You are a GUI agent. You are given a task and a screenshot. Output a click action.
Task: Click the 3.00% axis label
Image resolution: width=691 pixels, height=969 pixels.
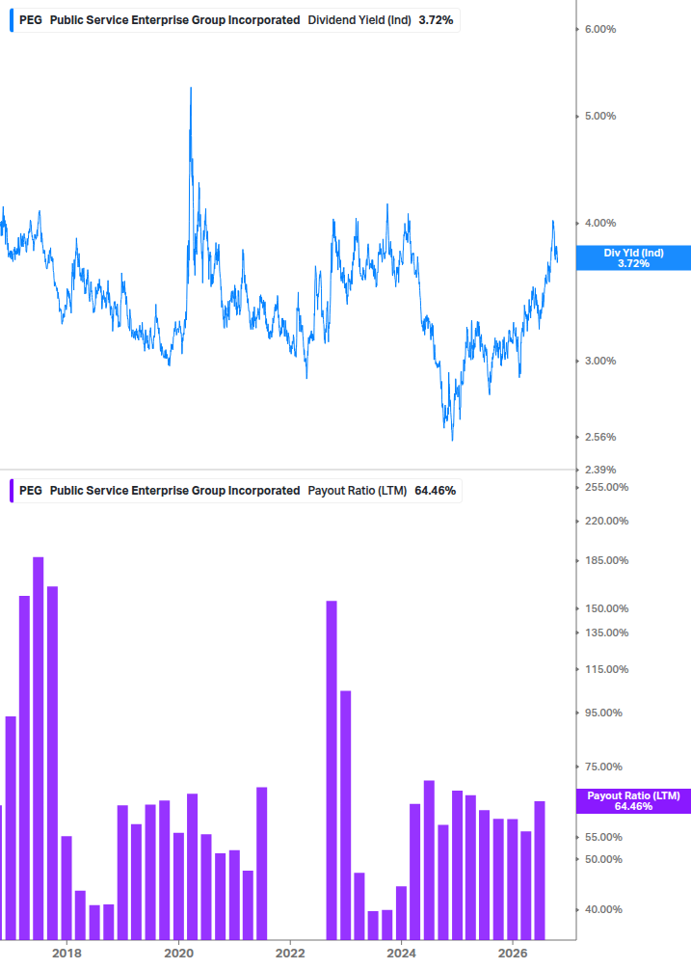pos(600,361)
